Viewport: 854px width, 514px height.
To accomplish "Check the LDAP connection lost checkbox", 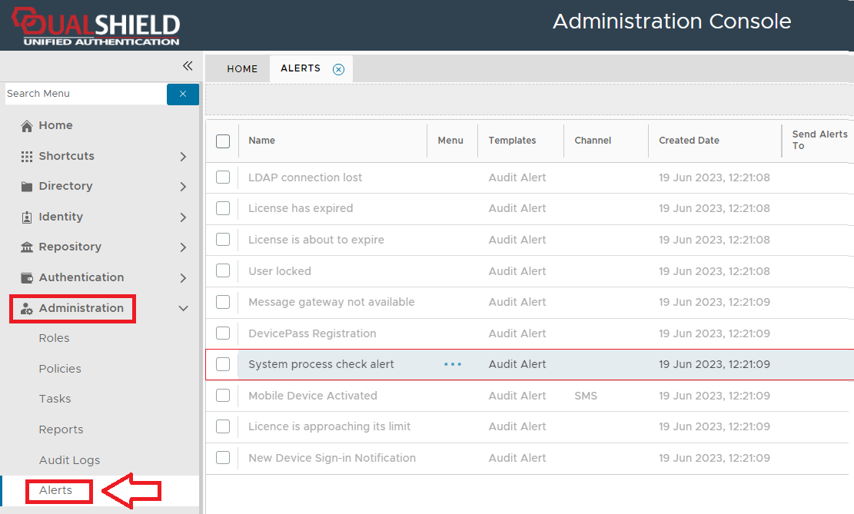I will coord(223,177).
